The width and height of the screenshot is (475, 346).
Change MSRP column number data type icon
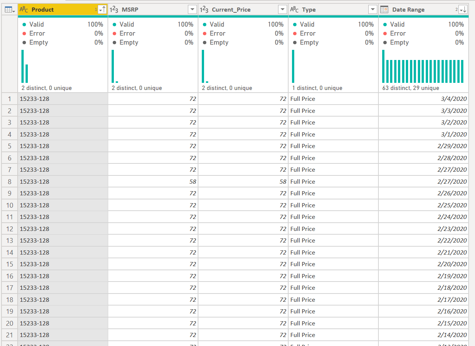(114, 10)
